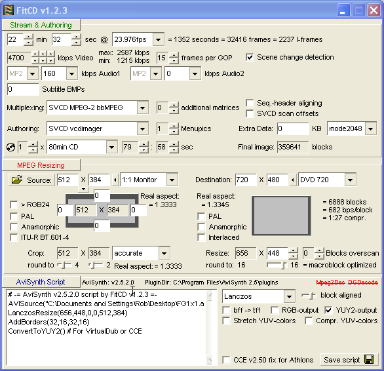Click the Subtitle BMPs input field
The image size is (384, 371).
23,89
